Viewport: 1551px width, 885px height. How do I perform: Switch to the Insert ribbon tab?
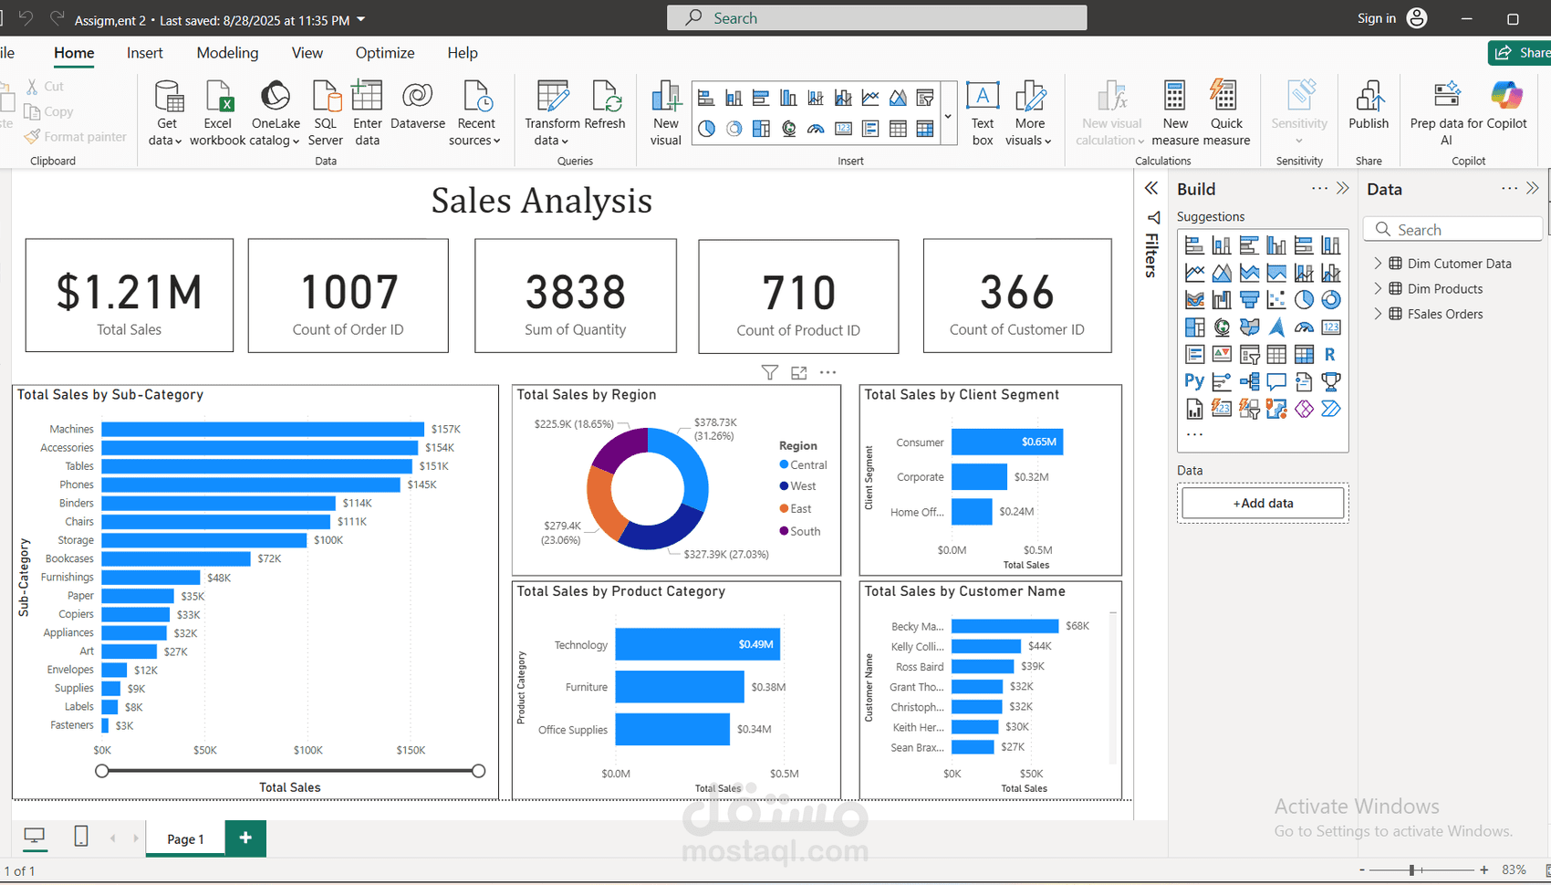point(145,53)
